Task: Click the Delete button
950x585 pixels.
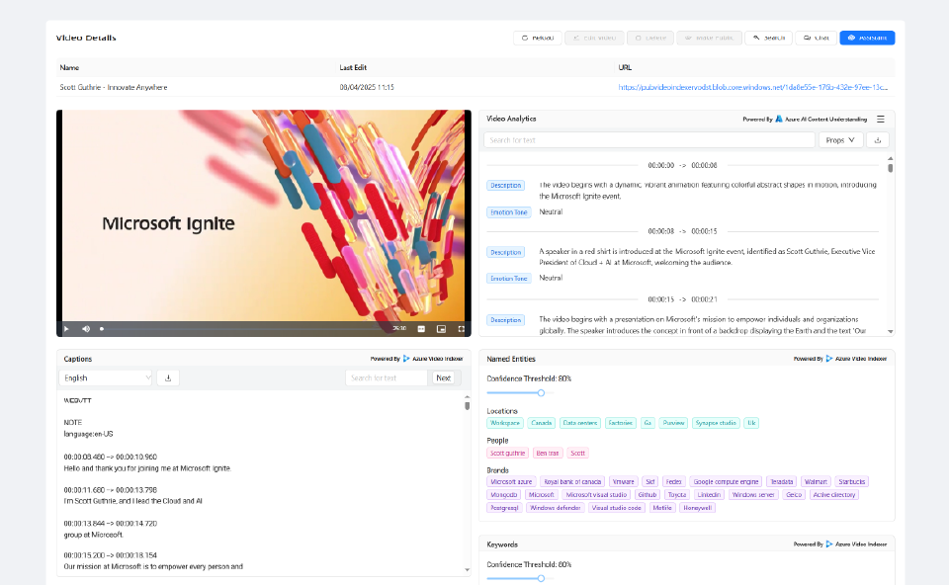Action: [650, 38]
